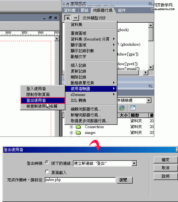The height and width of the screenshot is (202, 178).
Task: Switch to the 繫結 tab
Action: pyautogui.click(x=84, y=10)
